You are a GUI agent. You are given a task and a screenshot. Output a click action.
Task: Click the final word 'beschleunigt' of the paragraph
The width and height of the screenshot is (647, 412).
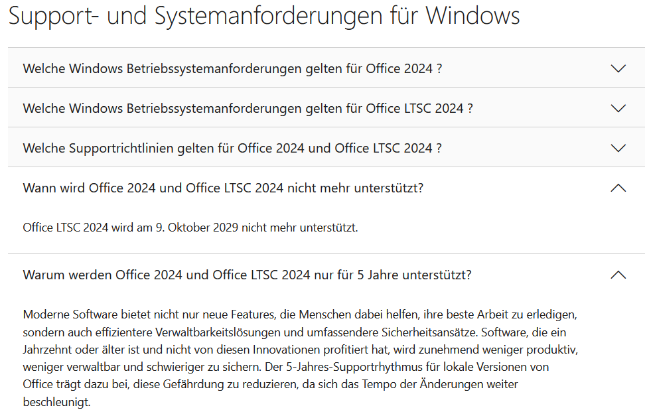(x=54, y=402)
